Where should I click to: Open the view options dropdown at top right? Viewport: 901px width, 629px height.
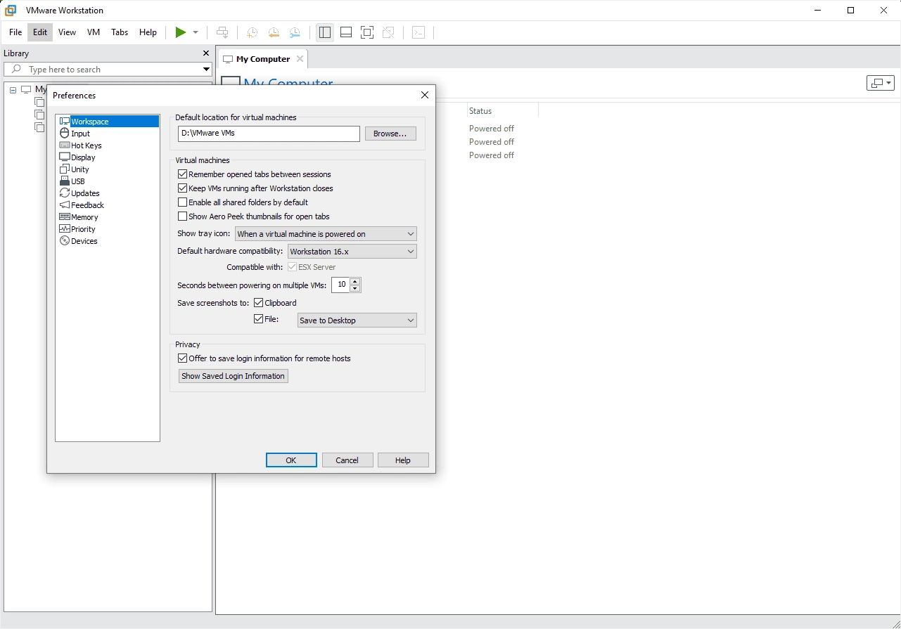point(881,83)
